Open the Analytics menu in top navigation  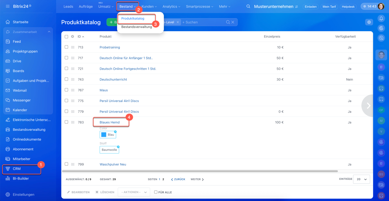point(171,6)
